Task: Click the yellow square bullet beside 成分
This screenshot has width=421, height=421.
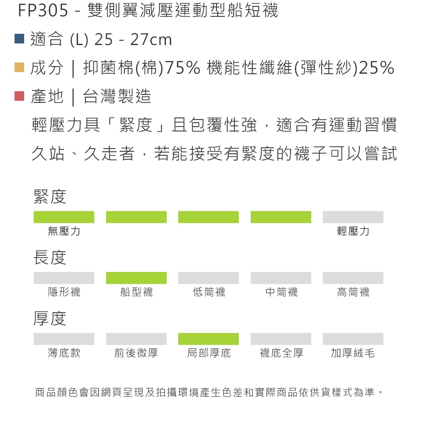Action: coord(19,67)
